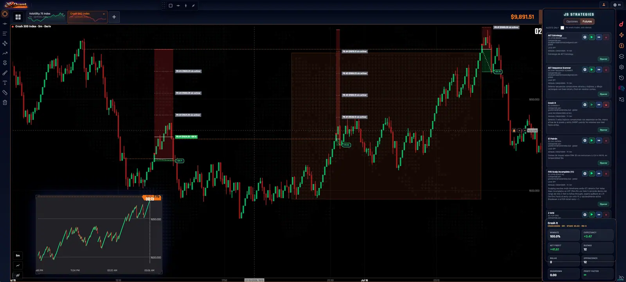
Task: Click diagonal line tool in floating toolbar
Action: pyautogui.click(x=193, y=5)
